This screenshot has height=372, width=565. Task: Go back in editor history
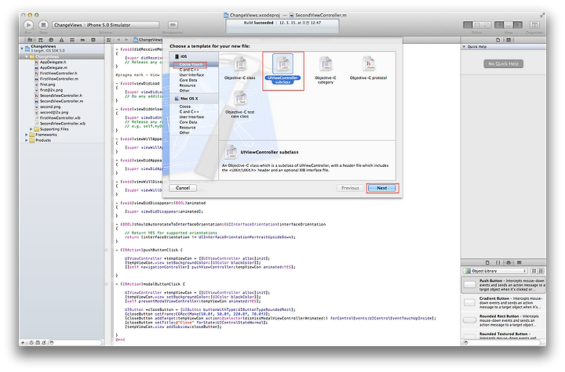coord(118,40)
